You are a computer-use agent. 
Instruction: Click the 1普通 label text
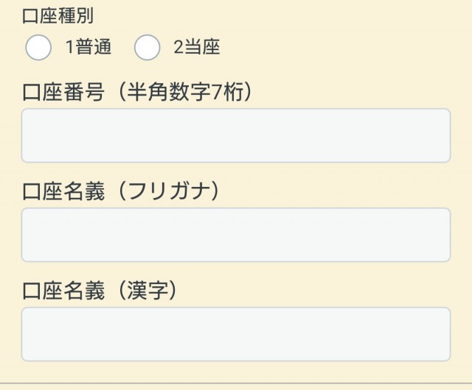(x=88, y=48)
